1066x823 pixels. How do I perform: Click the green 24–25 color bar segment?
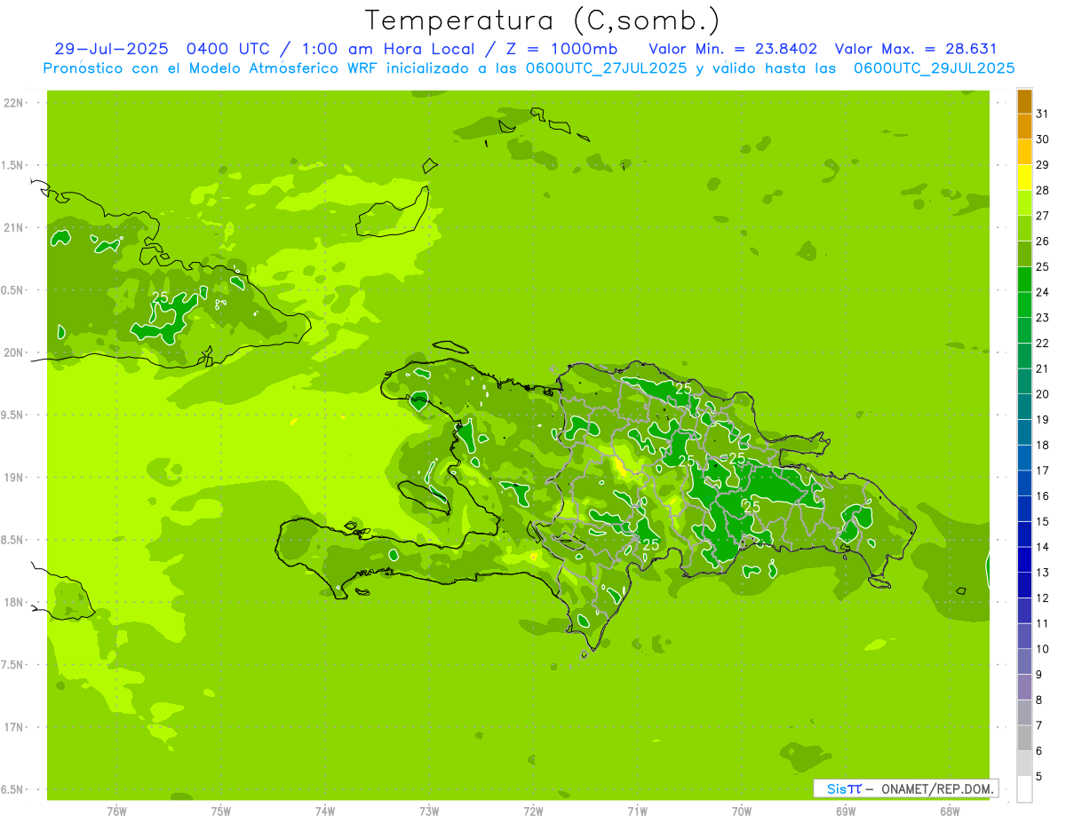click(1024, 280)
